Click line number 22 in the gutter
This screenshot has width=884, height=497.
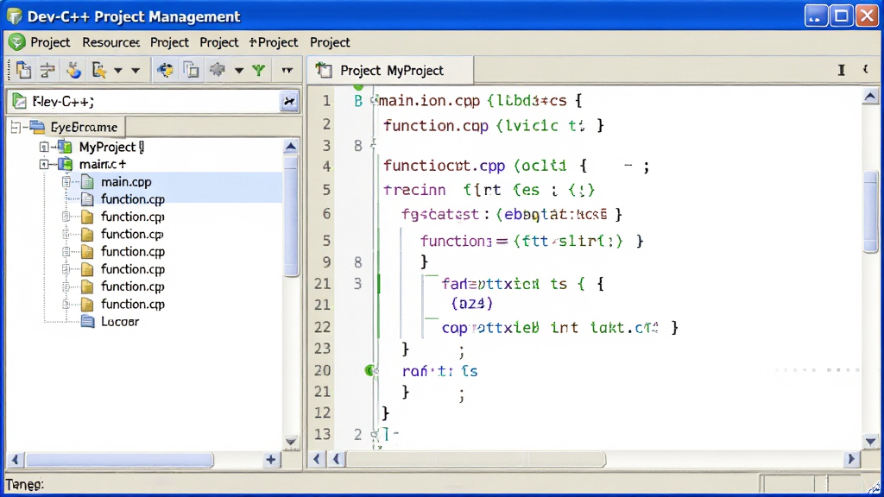[x=322, y=327]
